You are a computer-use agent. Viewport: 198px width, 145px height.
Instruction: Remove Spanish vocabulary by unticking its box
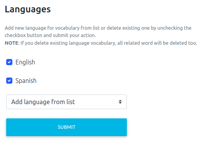click(9, 81)
